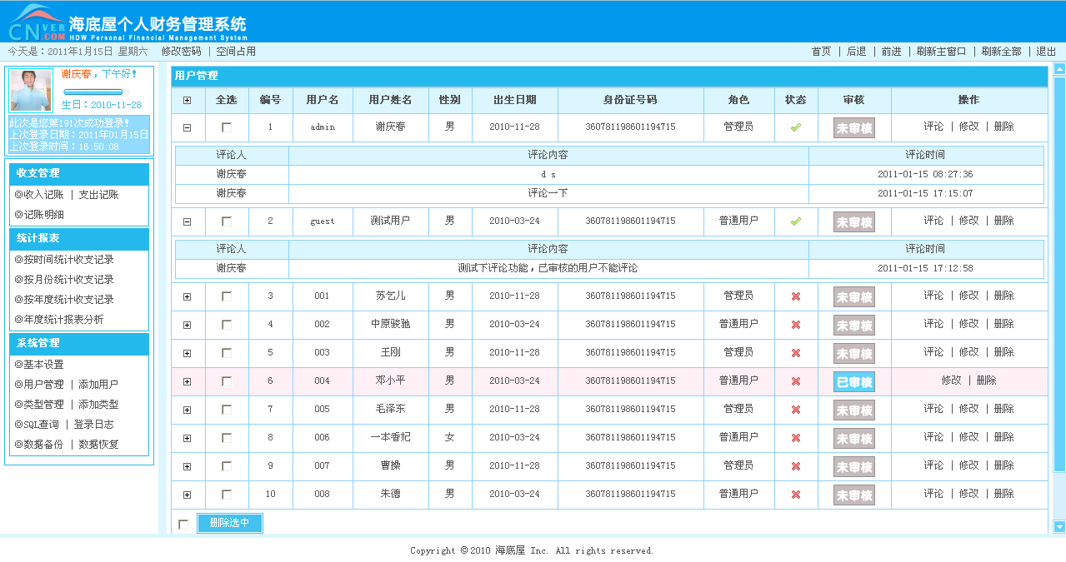The height and width of the screenshot is (562, 1066).
Task: Open 记账明细 in sidebar
Action: click(43, 215)
